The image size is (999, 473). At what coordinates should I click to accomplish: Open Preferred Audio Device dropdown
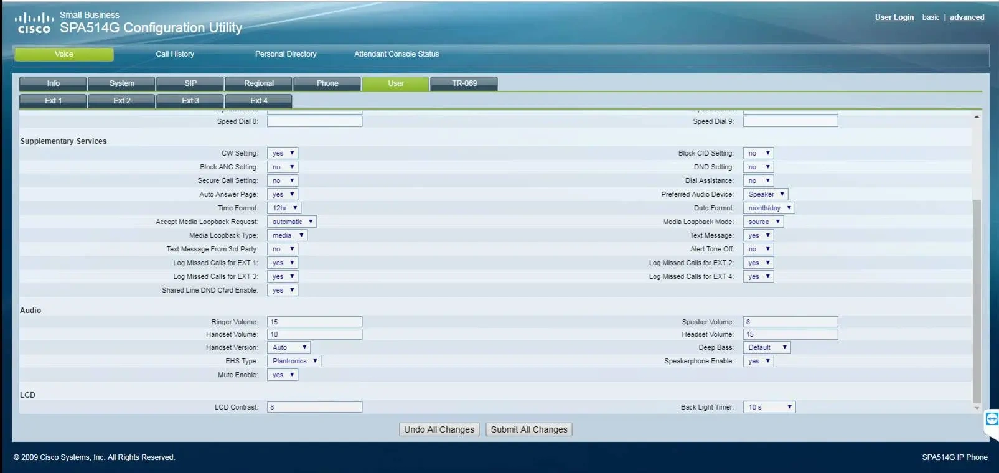tap(765, 194)
